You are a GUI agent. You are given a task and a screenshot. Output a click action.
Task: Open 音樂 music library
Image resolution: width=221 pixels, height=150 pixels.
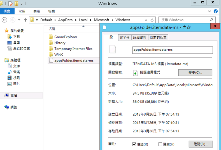pos(14,72)
